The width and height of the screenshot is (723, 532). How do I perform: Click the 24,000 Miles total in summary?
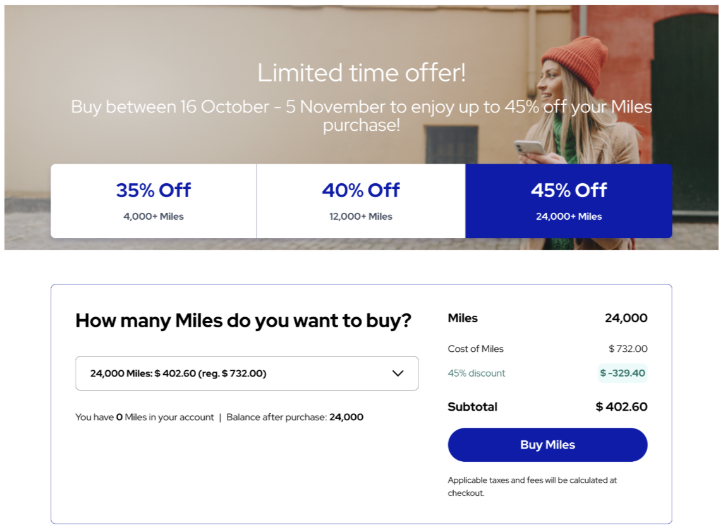626,318
